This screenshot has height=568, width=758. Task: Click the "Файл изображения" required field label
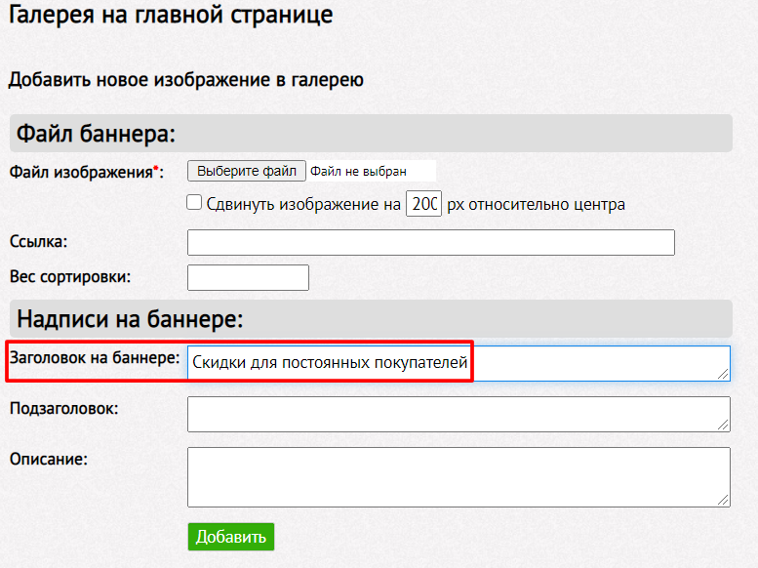pos(87,172)
